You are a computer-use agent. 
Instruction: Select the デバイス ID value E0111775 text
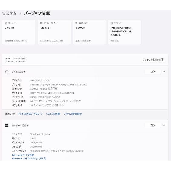point(53,93)
